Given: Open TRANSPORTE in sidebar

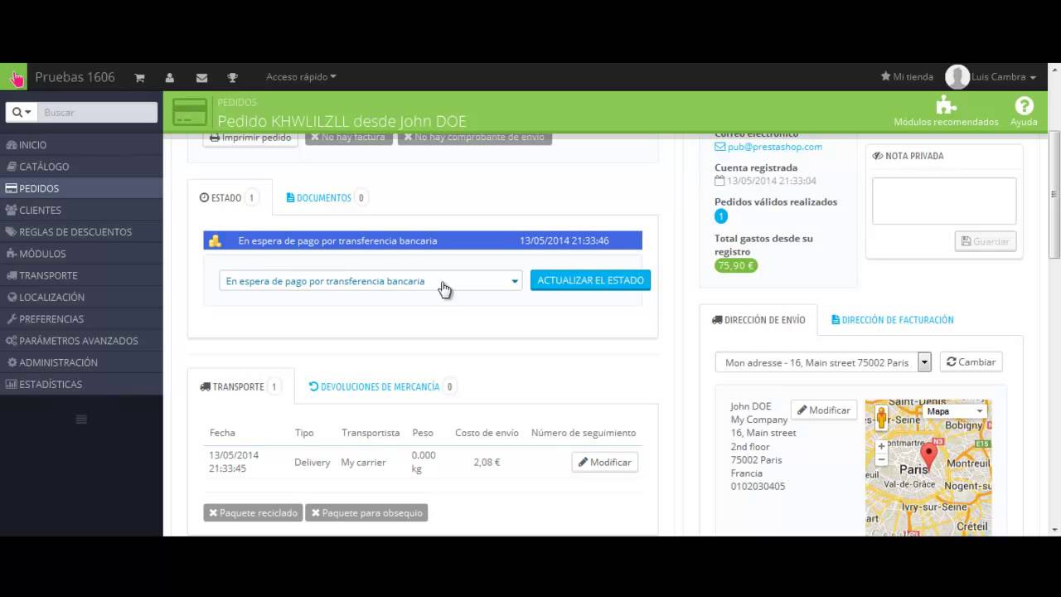Looking at the screenshot, I should (81, 275).
